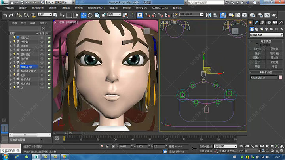Open the Motion command panel tab
Image resolution: width=285 pixels, height=160 pixels.
click(269, 23)
